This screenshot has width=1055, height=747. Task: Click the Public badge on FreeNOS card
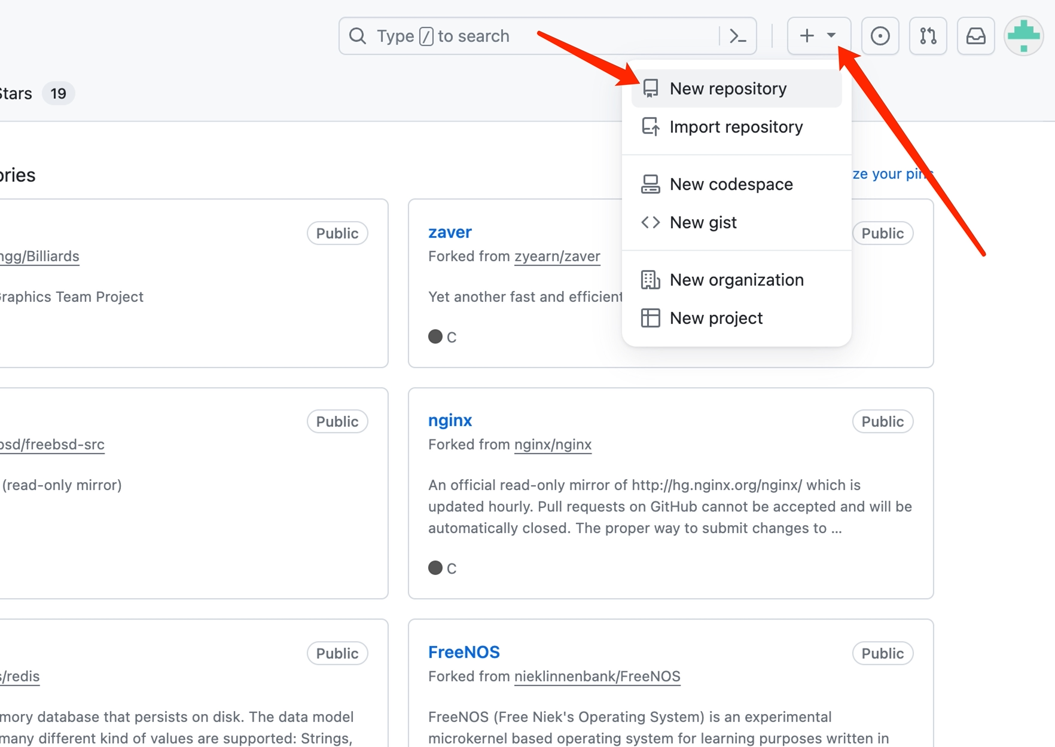(x=883, y=653)
